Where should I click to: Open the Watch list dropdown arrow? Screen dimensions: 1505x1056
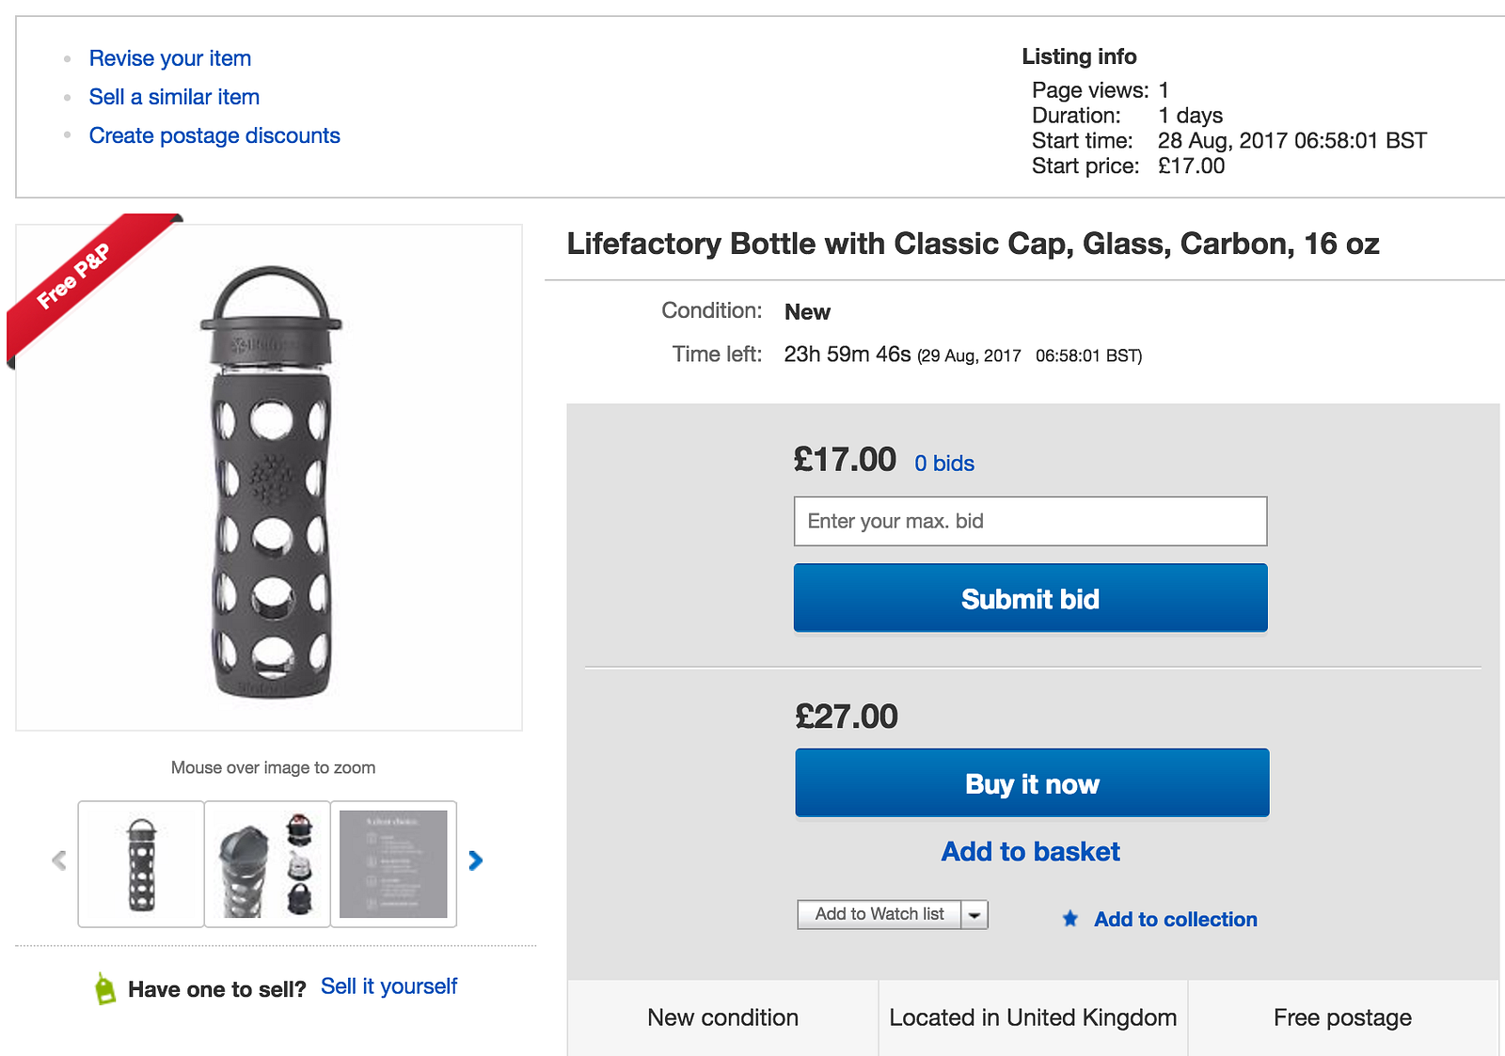974,915
